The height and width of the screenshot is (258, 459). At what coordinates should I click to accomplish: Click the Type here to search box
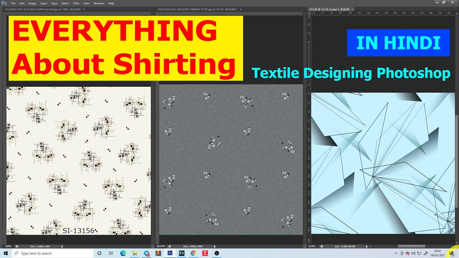pyautogui.click(x=52, y=253)
